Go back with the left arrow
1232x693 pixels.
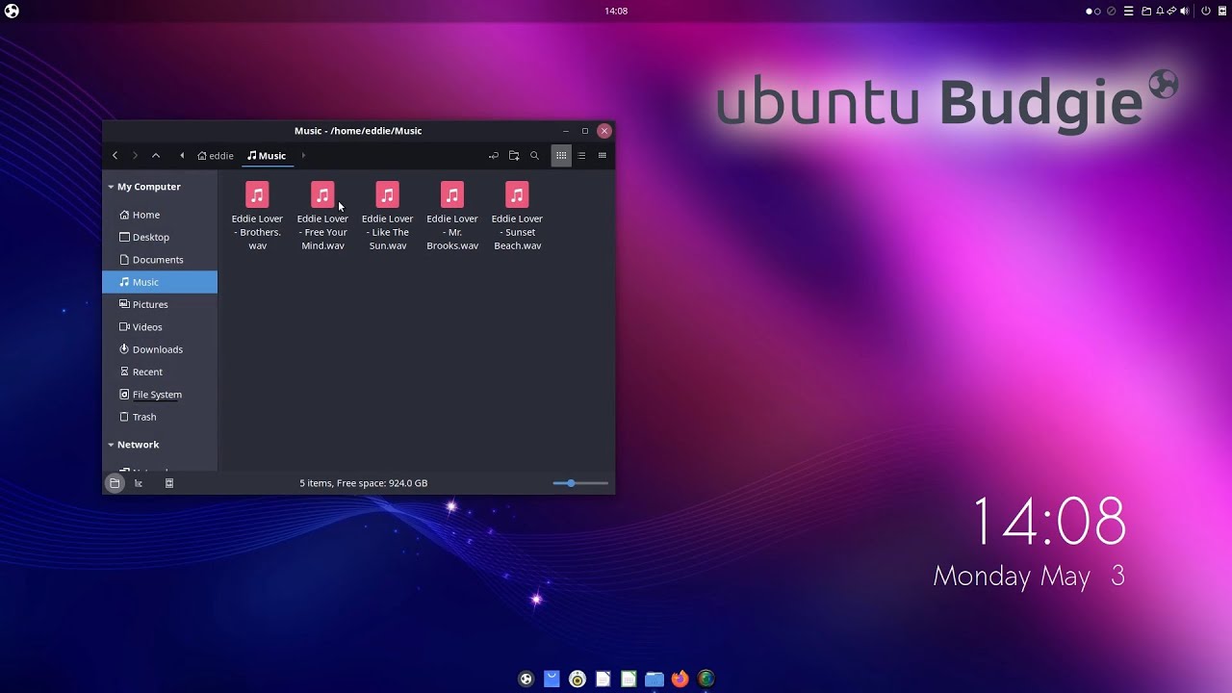115,156
